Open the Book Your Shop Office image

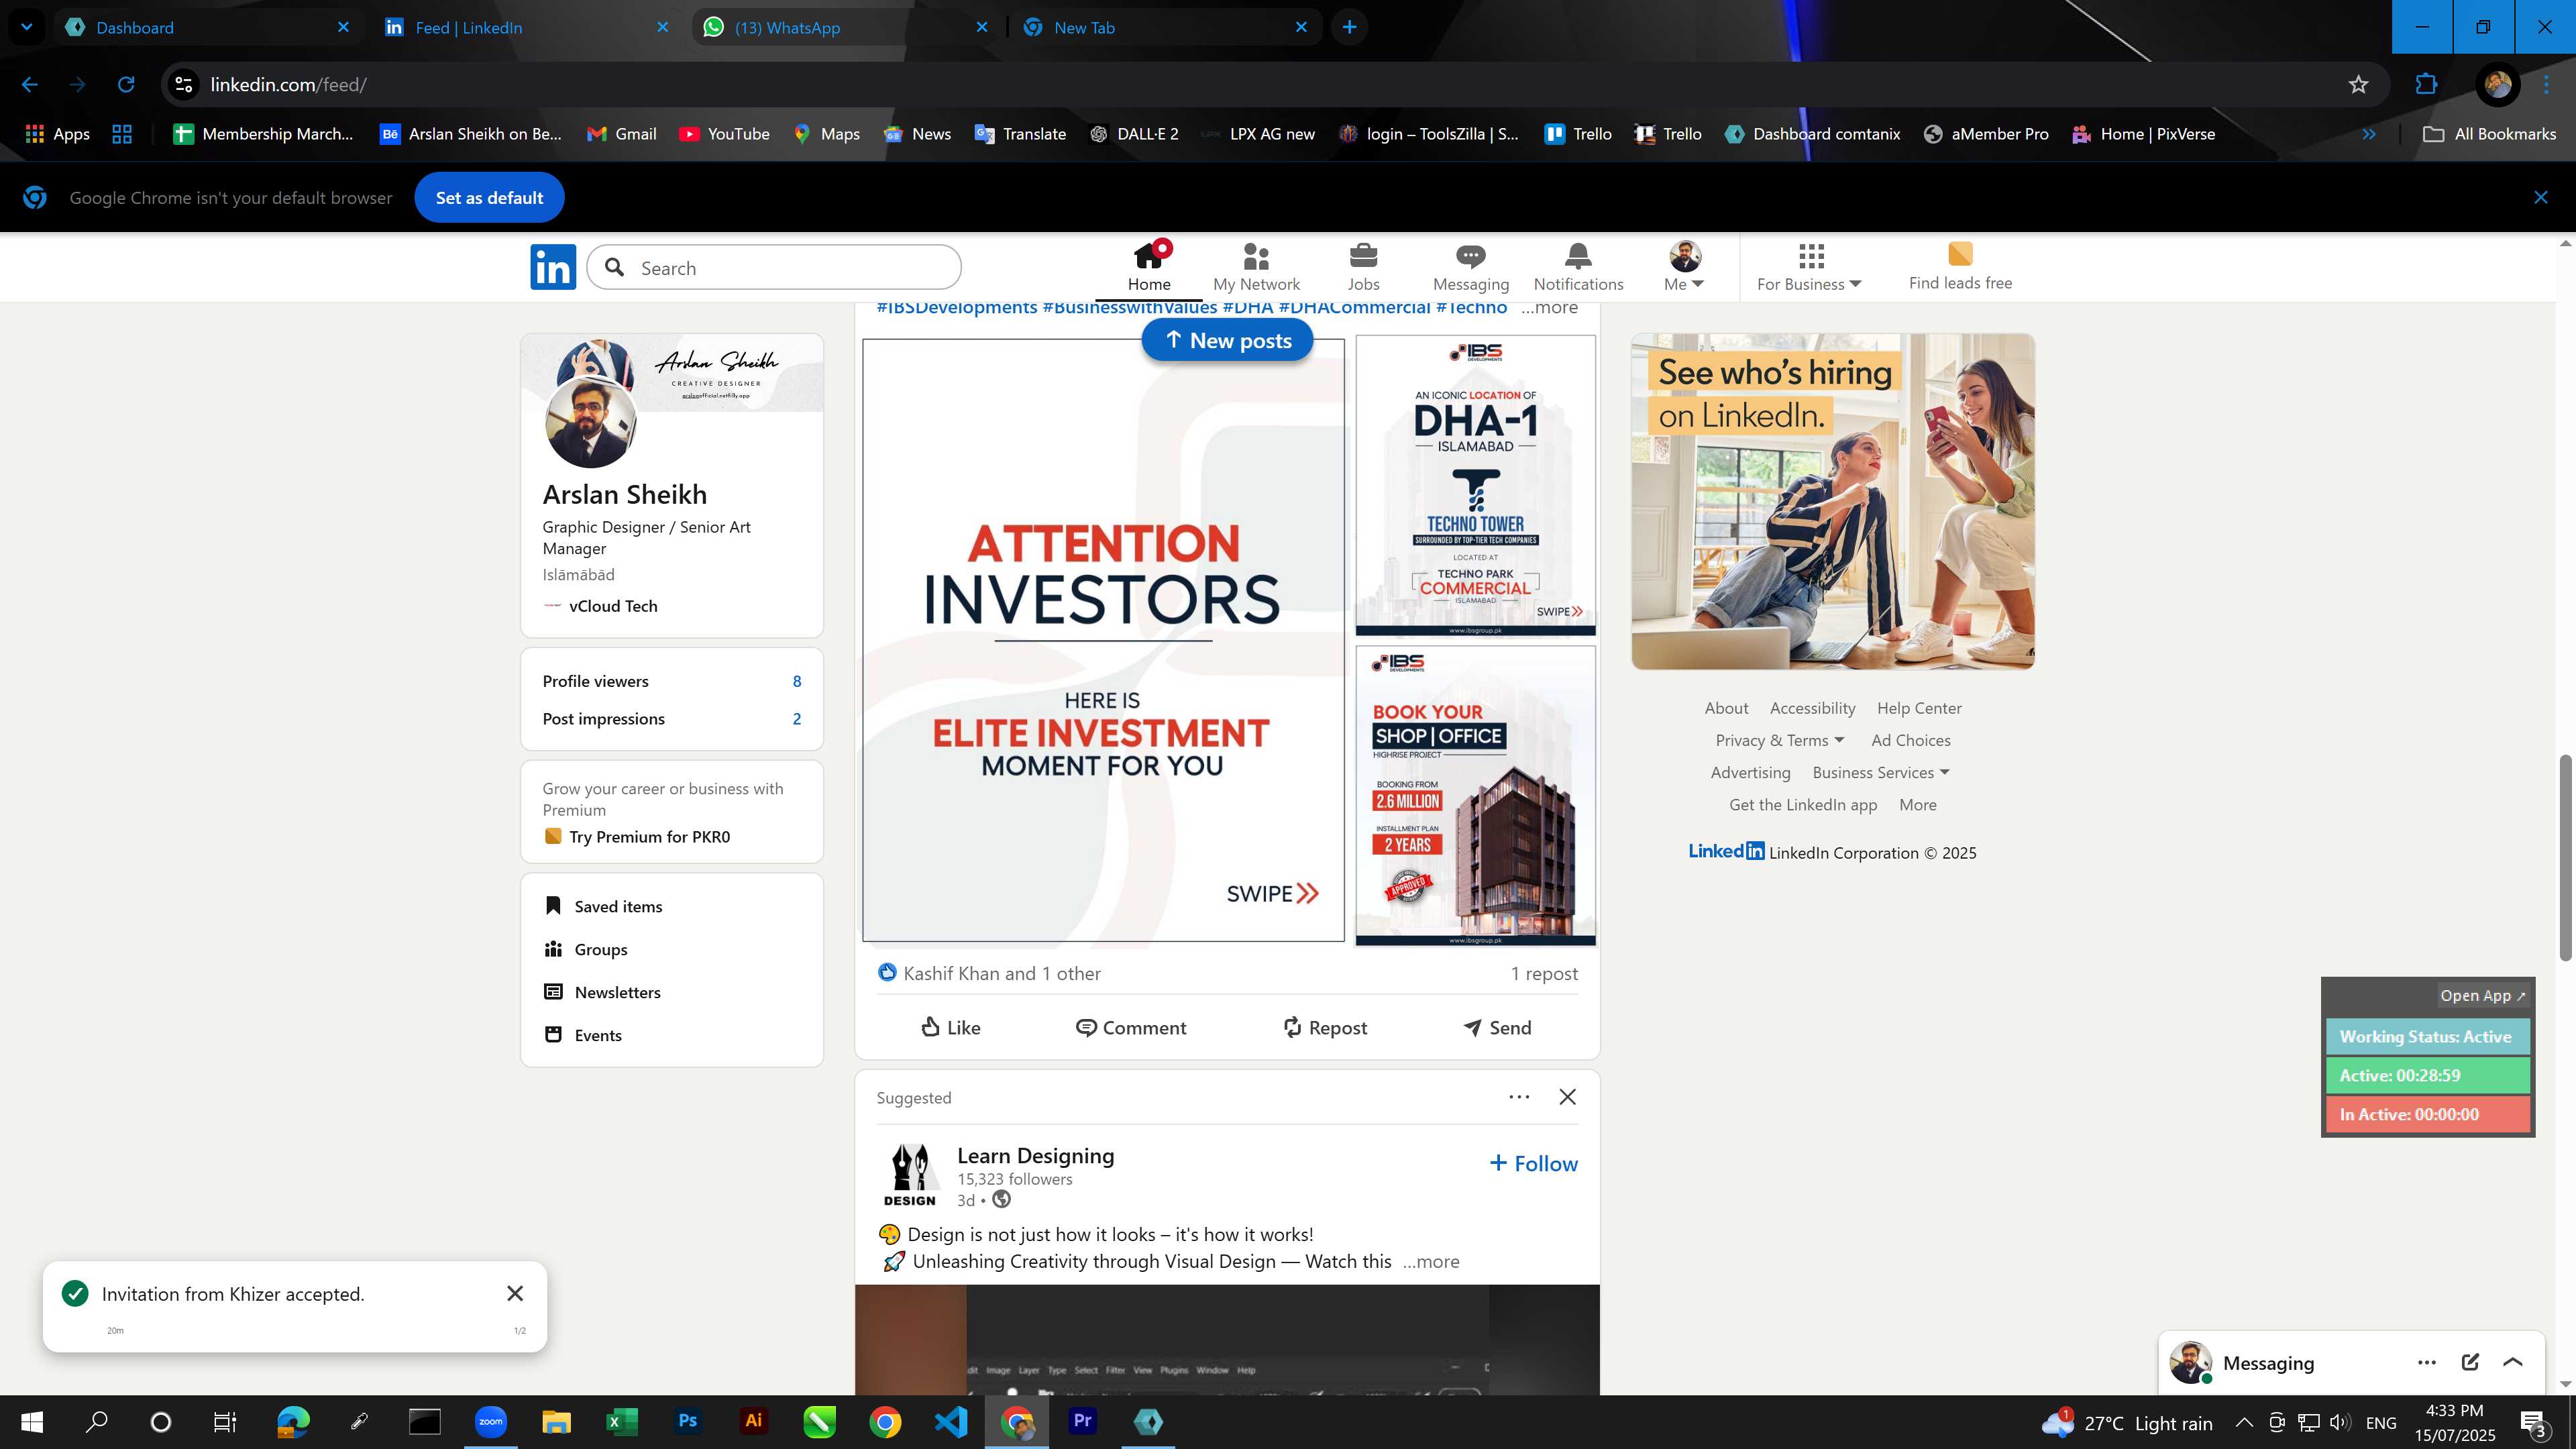pos(1475,795)
